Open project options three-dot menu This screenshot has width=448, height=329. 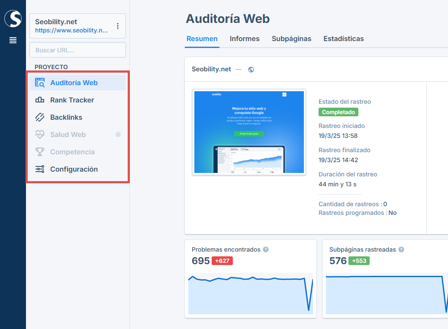coord(118,26)
